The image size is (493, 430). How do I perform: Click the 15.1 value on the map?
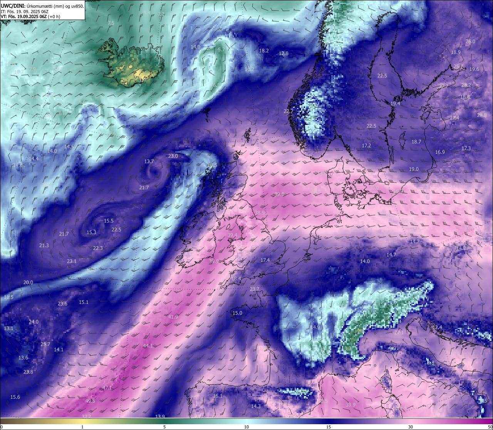(x=84, y=302)
